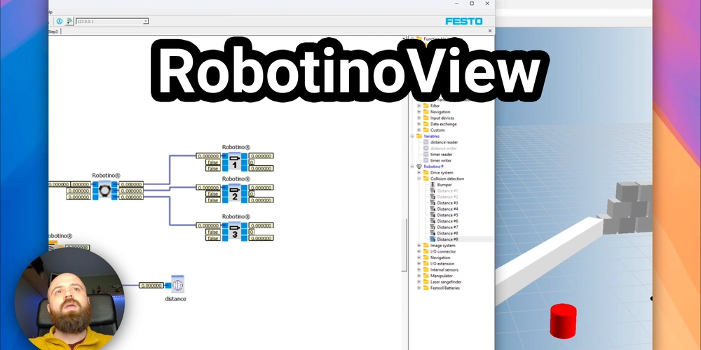Screen dimensions: 701x350
Task: Expand the Image system folder
Action: pos(419,246)
